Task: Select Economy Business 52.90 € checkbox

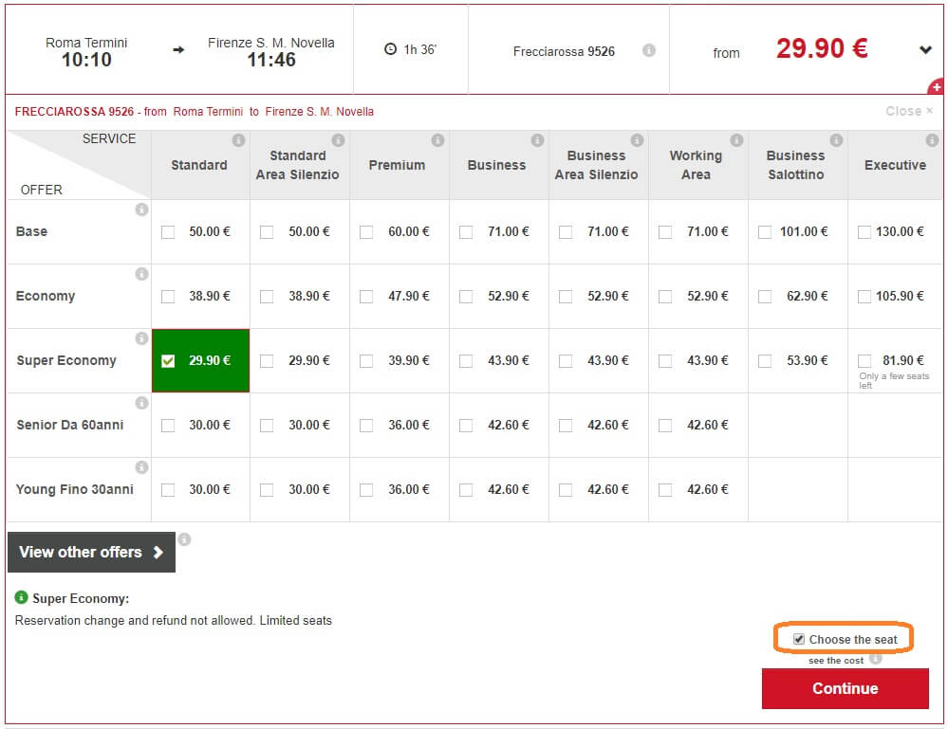Action: tap(466, 297)
